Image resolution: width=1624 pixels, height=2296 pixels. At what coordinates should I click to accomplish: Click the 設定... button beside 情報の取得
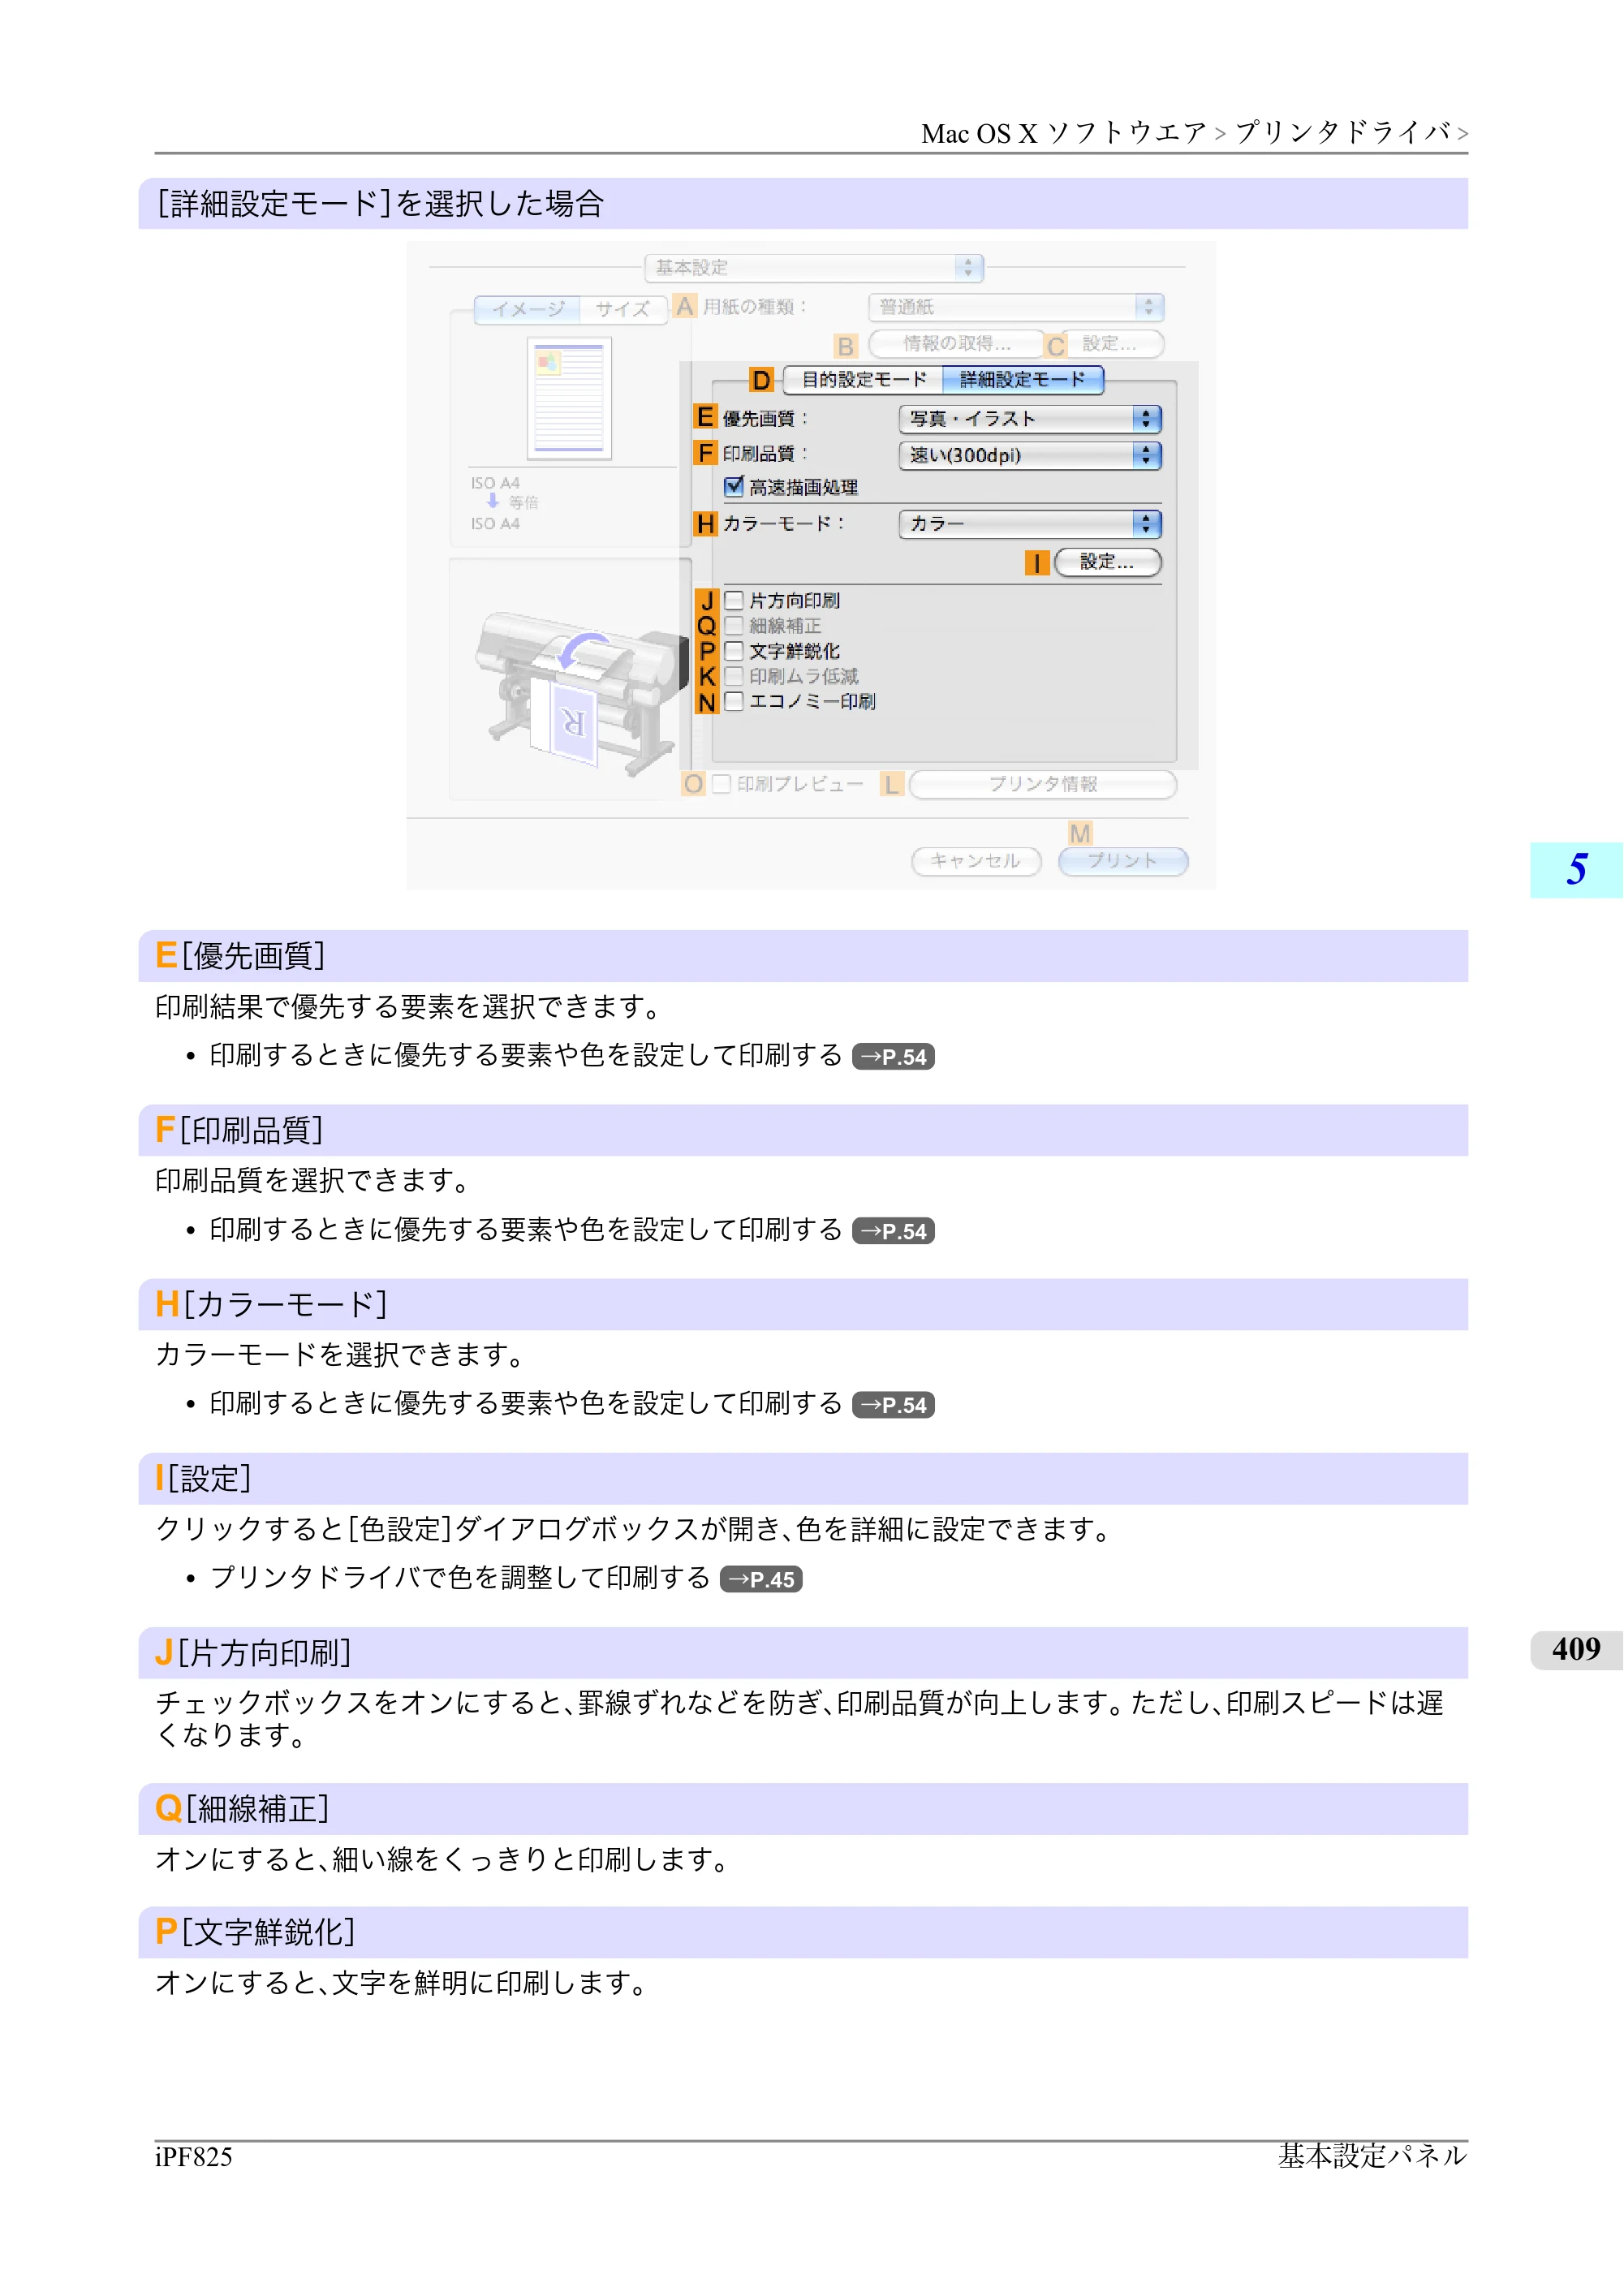pos(1110,344)
